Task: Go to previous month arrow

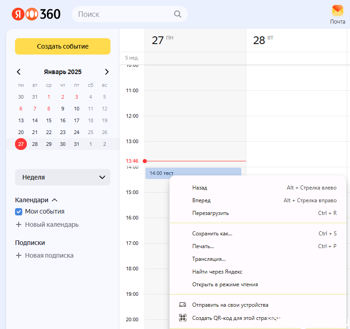Action: 19,72
